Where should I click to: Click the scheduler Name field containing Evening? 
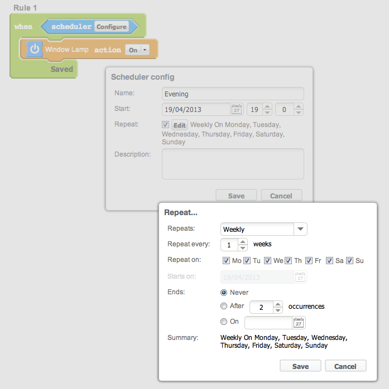(x=233, y=94)
